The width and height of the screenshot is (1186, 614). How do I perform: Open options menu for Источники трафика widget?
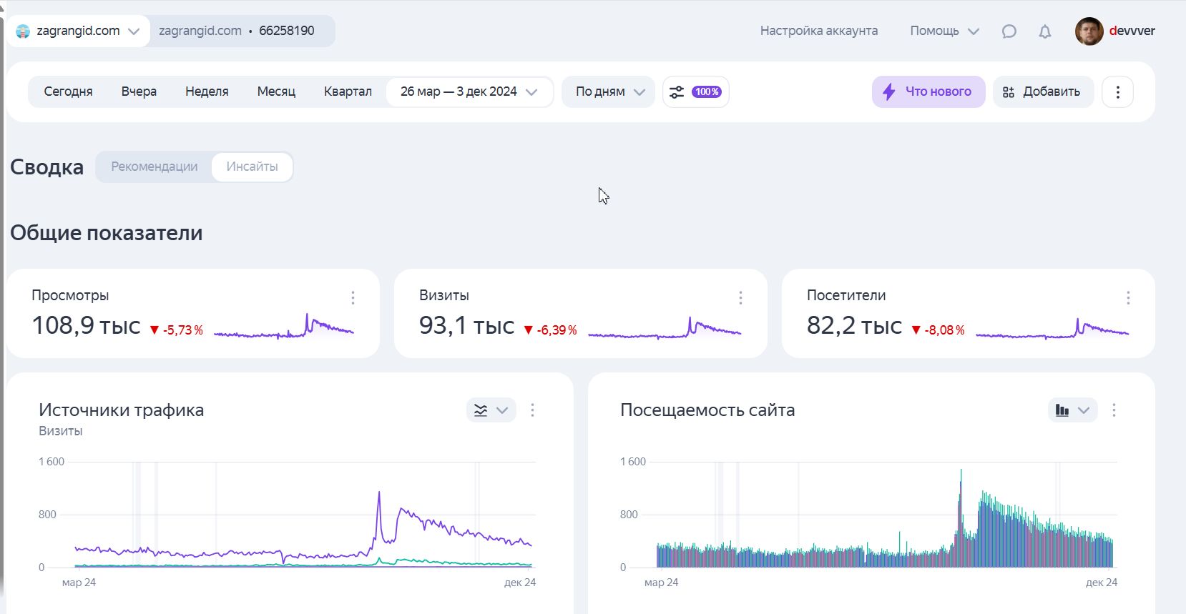coord(532,410)
